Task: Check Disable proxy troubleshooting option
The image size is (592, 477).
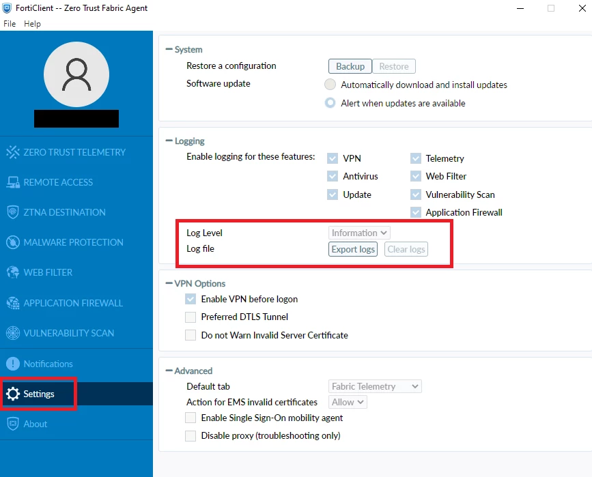Action: click(x=191, y=436)
